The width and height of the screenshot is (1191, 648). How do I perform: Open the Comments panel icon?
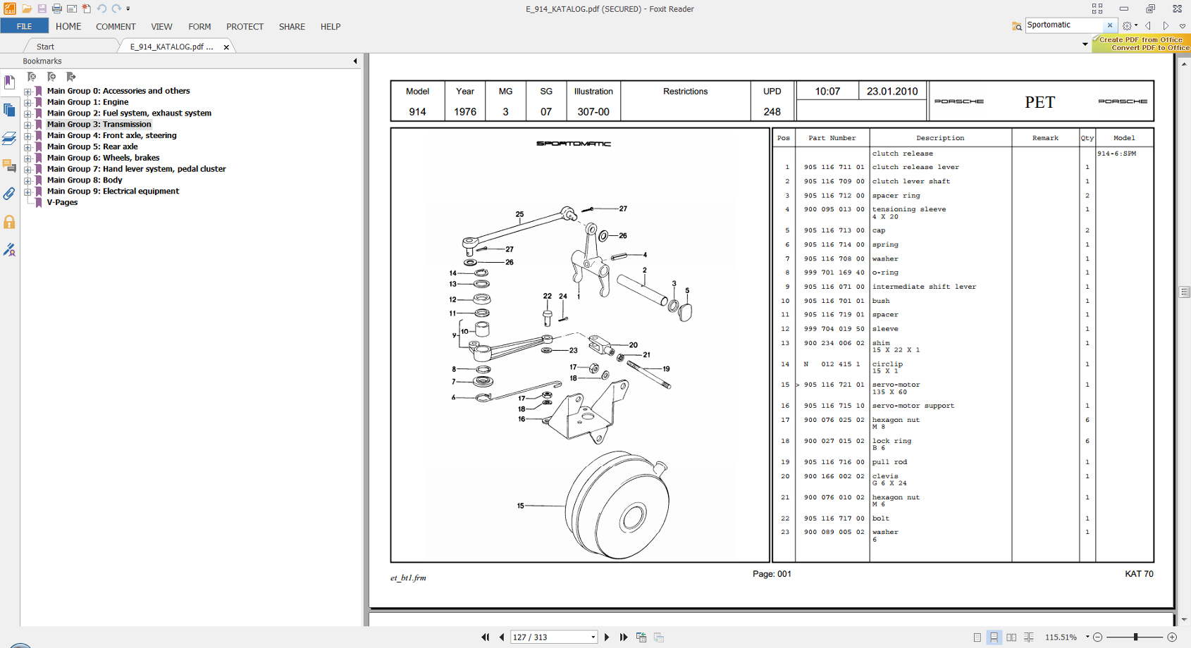pyautogui.click(x=9, y=166)
